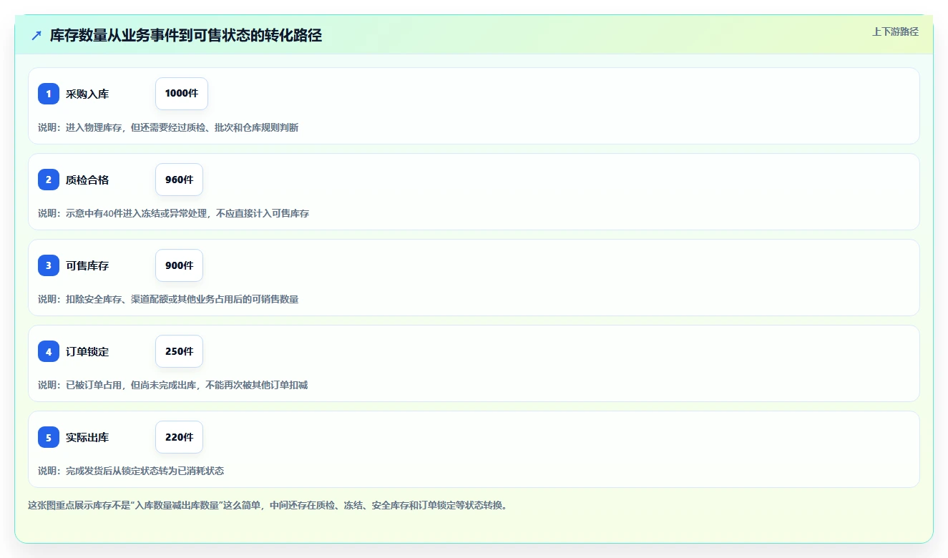Click the 上下游路径 label in header
Viewport: 948px width, 558px height.
[x=895, y=31]
